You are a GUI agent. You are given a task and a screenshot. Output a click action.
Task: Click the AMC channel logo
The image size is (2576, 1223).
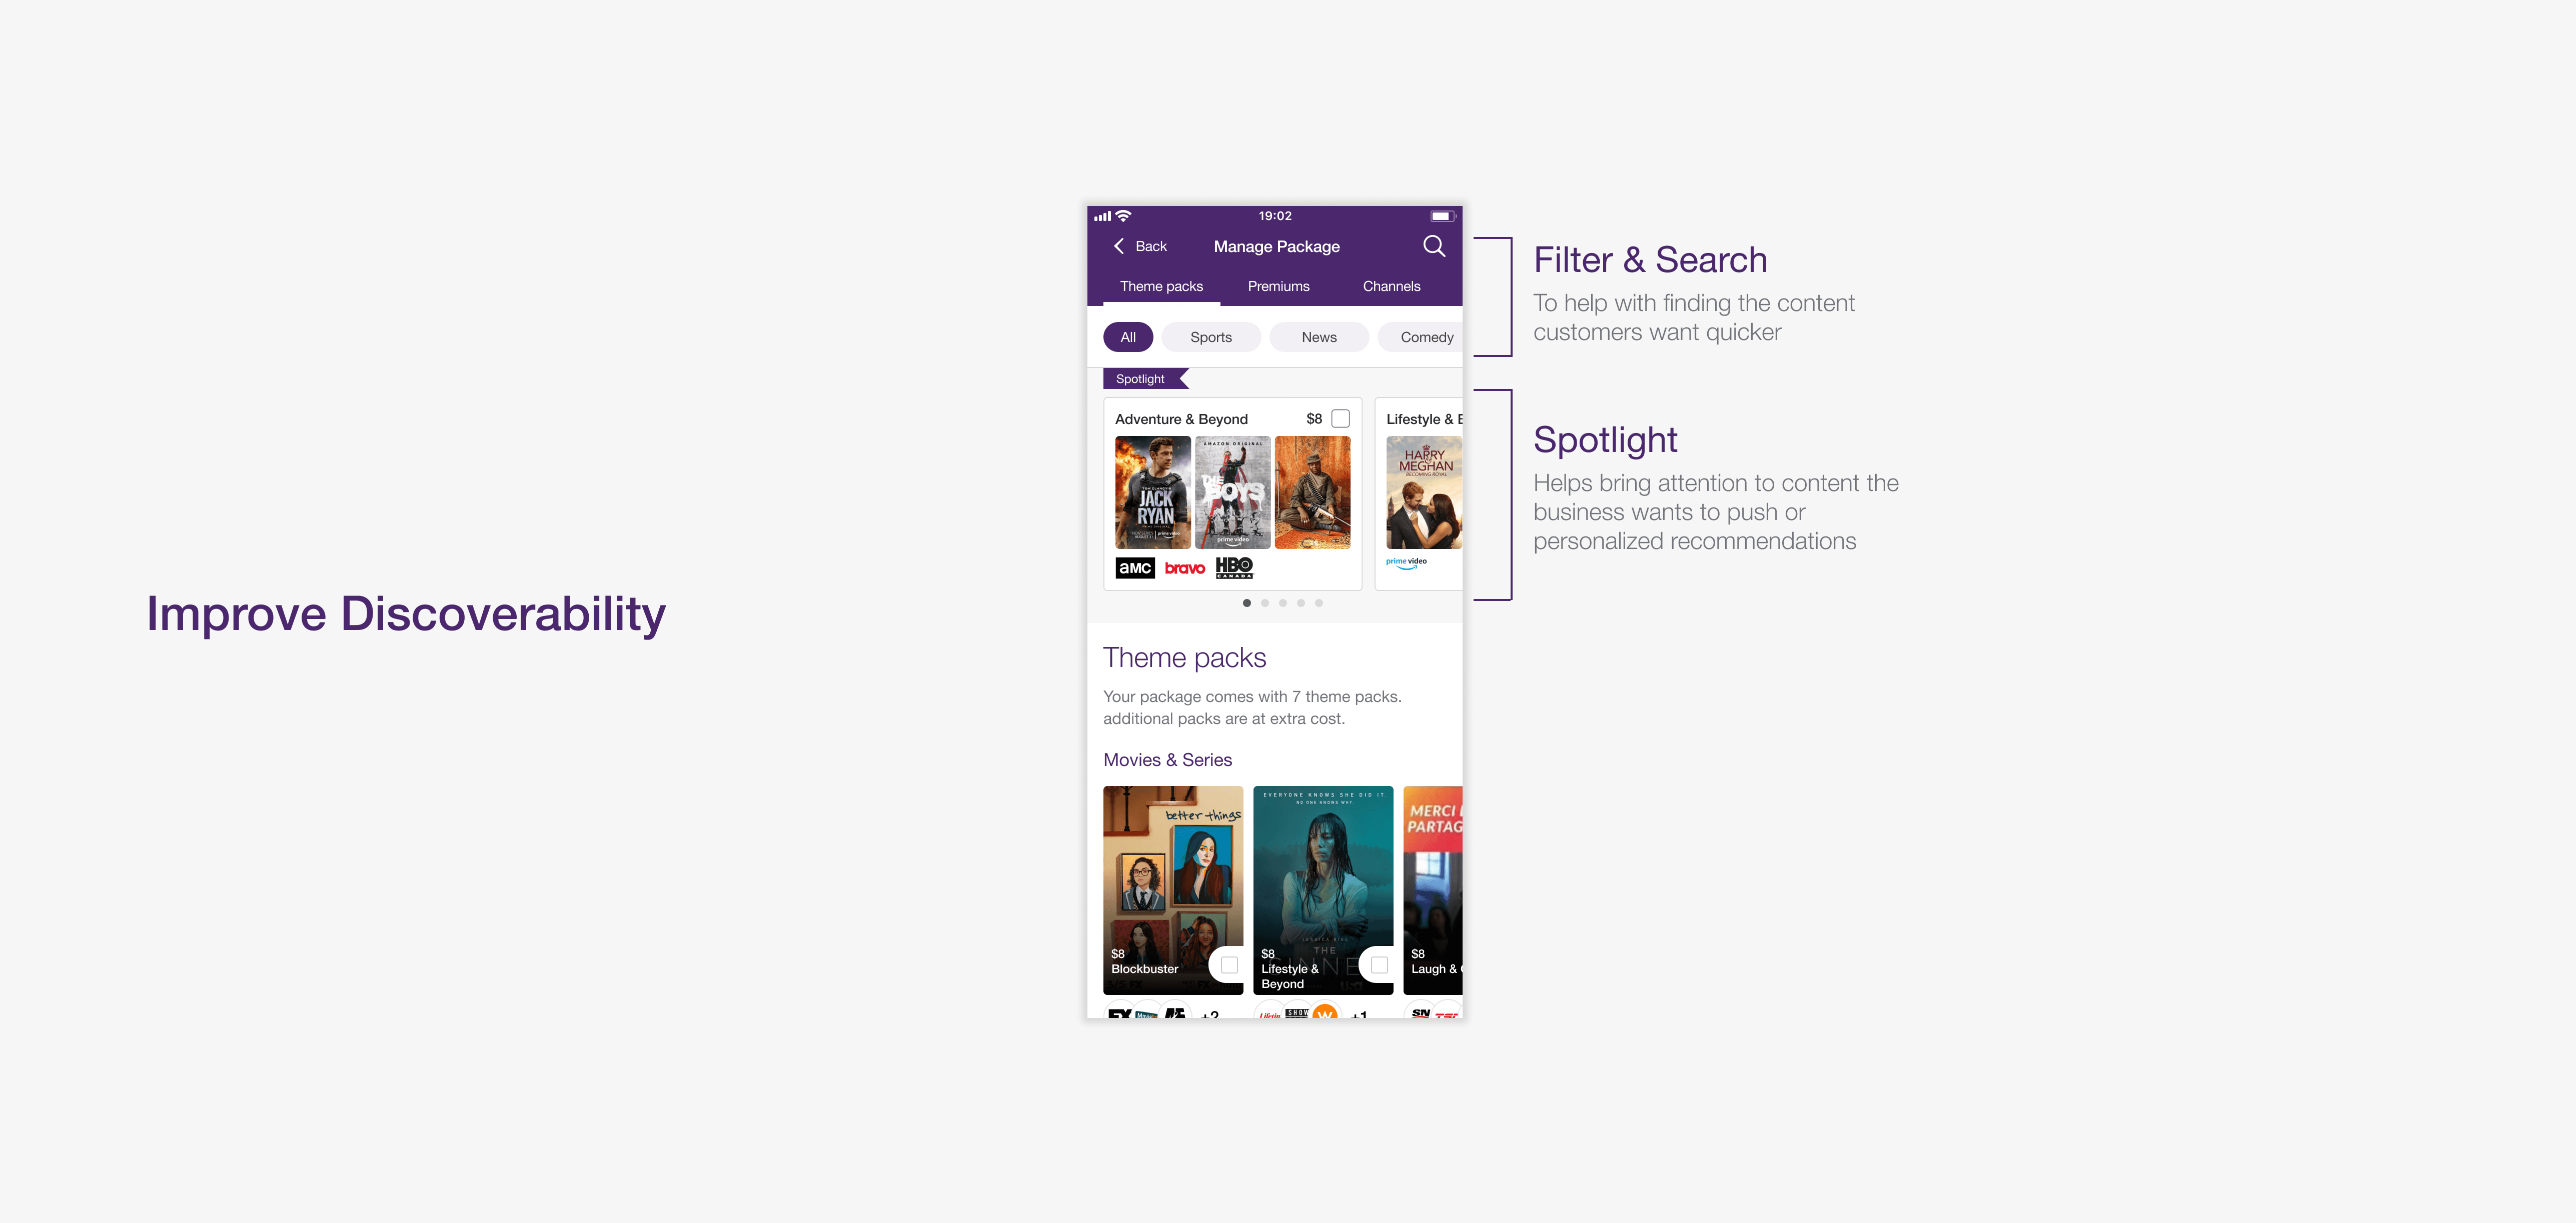click(x=1134, y=568)
